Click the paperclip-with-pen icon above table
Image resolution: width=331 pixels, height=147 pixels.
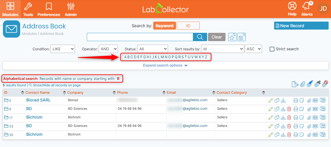[x=309, y=84]
